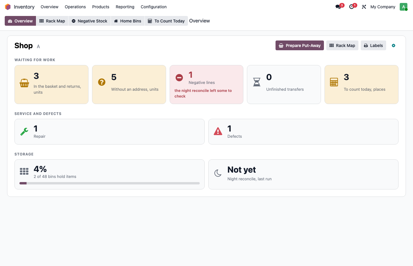
Task: Click the question mark icon for unaddressed units
Action: 102,82
